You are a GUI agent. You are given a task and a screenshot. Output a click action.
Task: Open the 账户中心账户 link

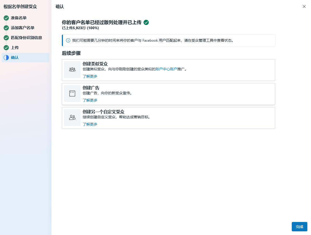pyautogui.click(x=166, y=69)
